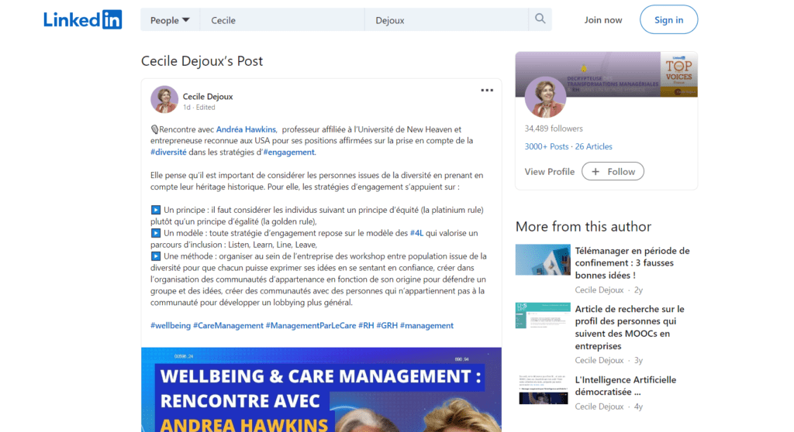
Task: Open the #GRH hashtag
Action: (x=387, y=325)
